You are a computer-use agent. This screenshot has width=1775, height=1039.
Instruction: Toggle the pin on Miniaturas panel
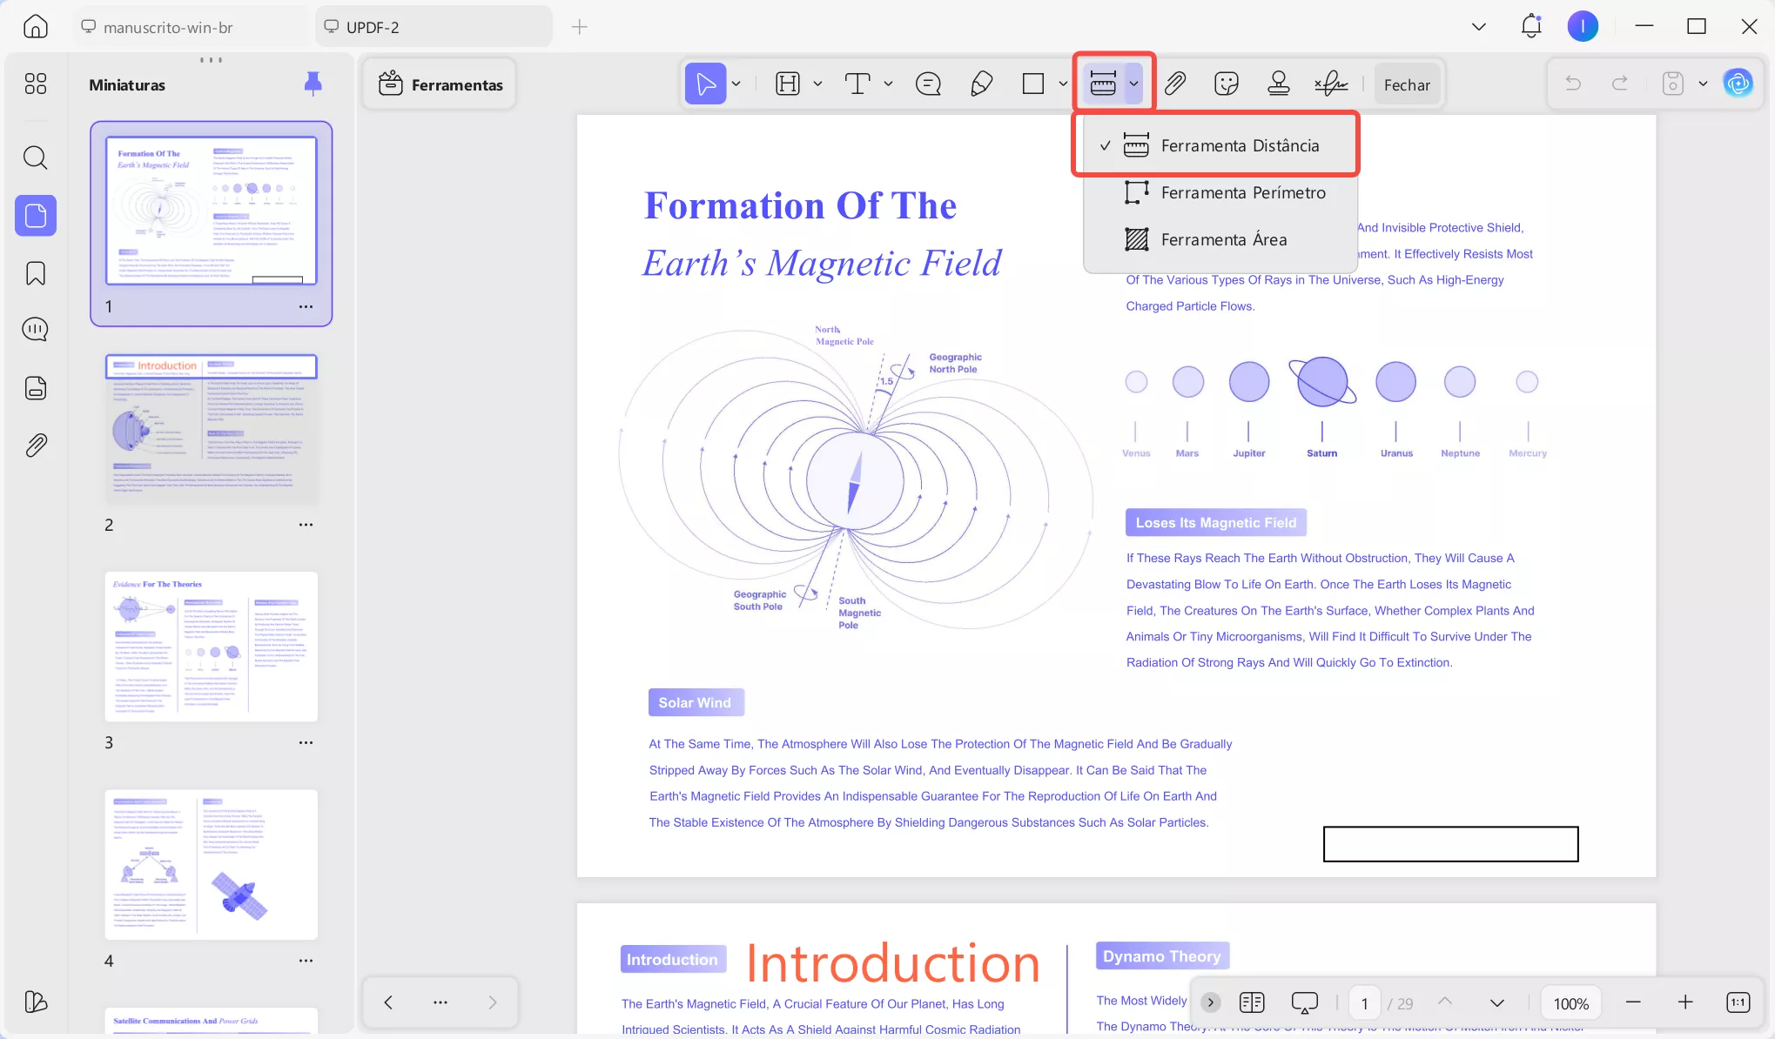coord(313,84)
